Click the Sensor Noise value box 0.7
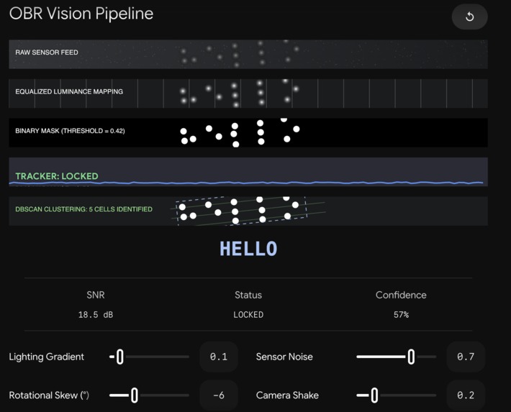Image resolution: width=511 pixels, height=412 pixels. [x=466, y=357]
